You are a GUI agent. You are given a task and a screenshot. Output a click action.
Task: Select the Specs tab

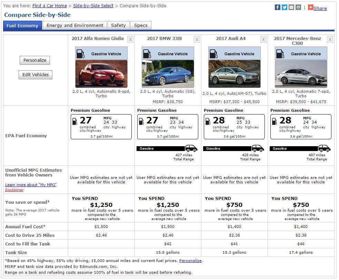141,26
